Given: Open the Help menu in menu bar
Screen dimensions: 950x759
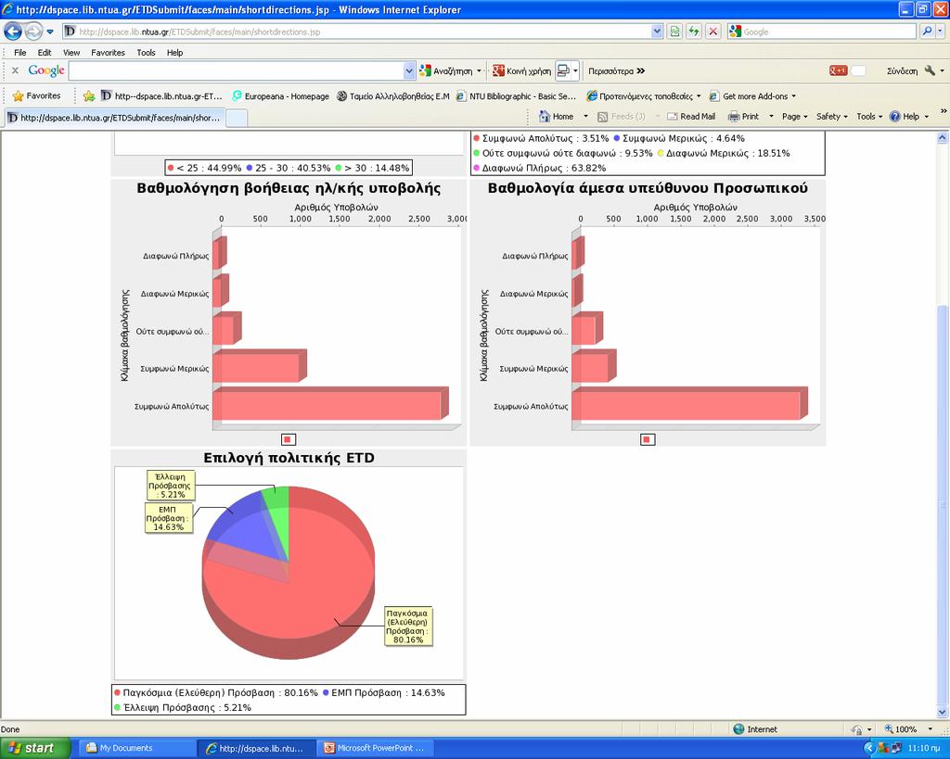Looking at the screenshot, I should [x=175, y=53].
